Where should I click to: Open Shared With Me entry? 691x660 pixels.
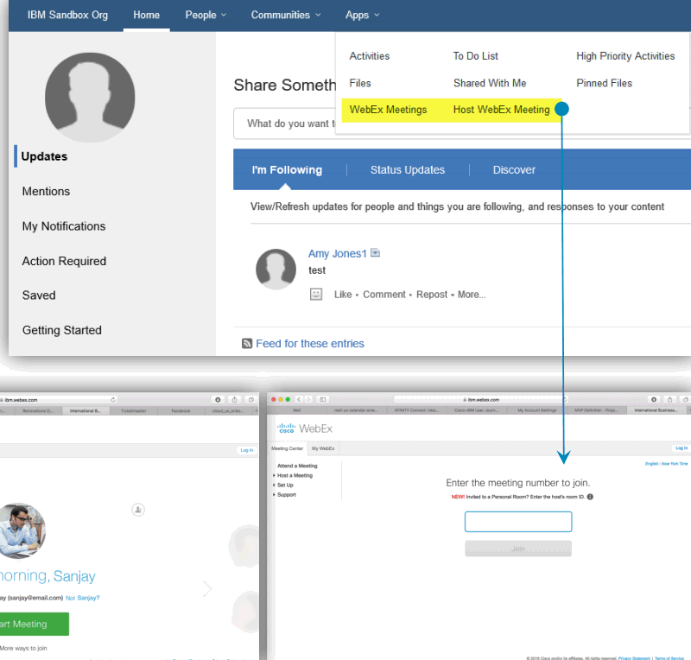pyautogui.click(x=490, y=83)
